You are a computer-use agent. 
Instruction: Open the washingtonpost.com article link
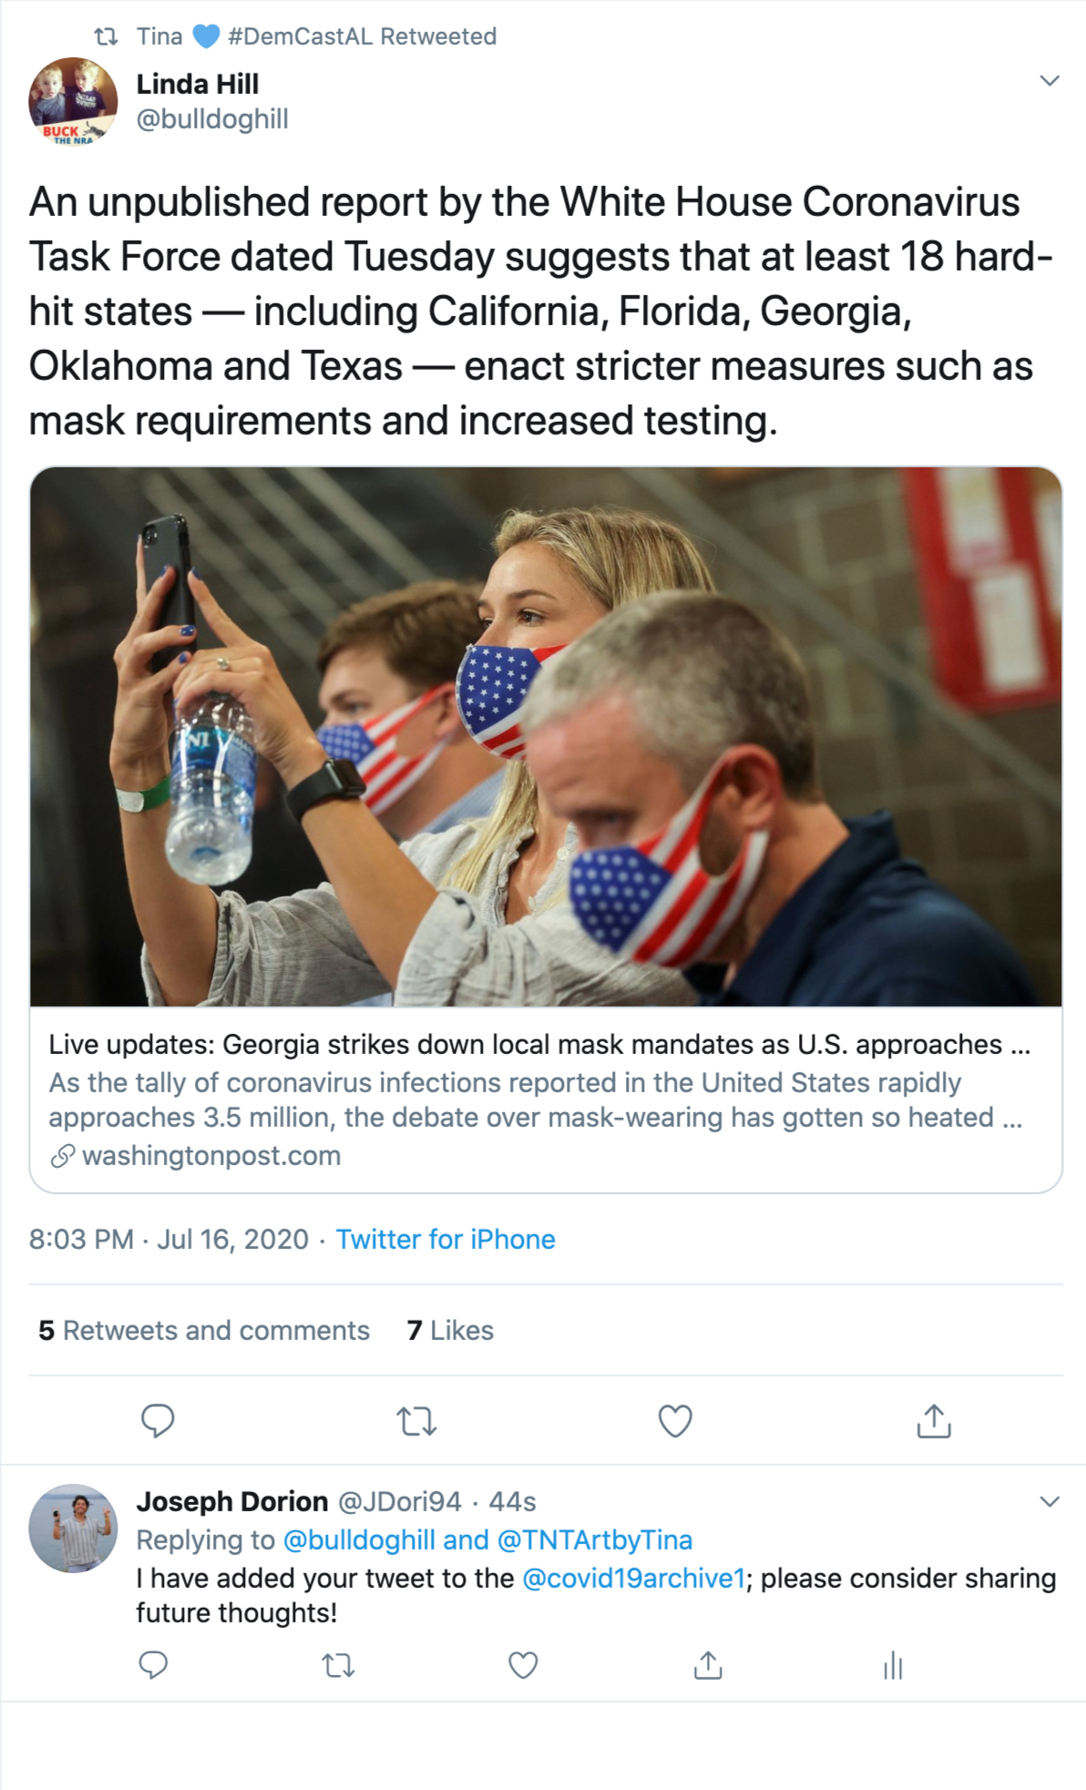[211, 1155]
